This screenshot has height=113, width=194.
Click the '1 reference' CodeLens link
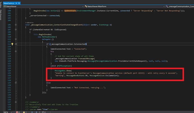coord(29,22)
